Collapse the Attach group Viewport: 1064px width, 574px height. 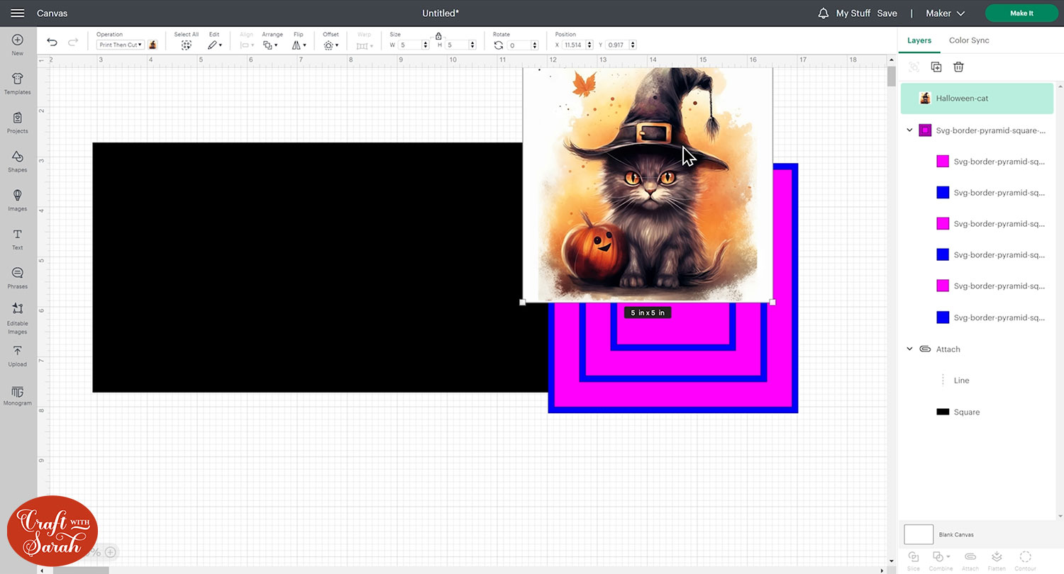click(x=910, y=349)
